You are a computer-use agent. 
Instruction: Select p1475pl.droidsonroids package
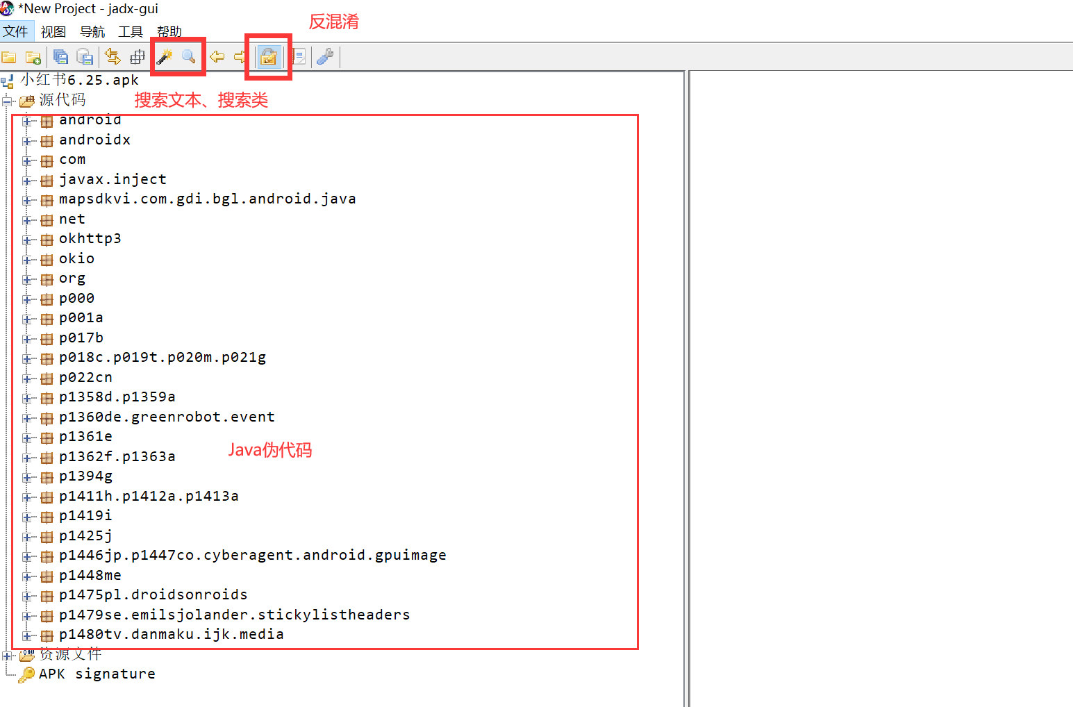(x=153, y=595)
